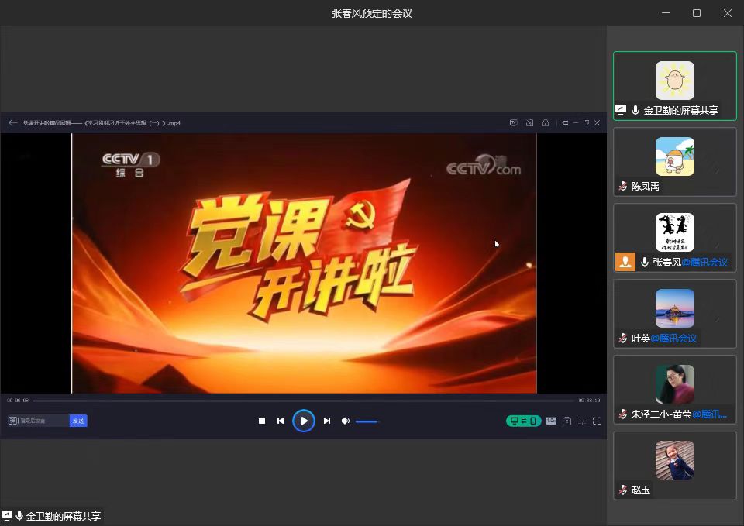The width and height of the screenshot is (744, 526).
Task: Click the muted microphone icon beside 赵玉
Action: 623,490
